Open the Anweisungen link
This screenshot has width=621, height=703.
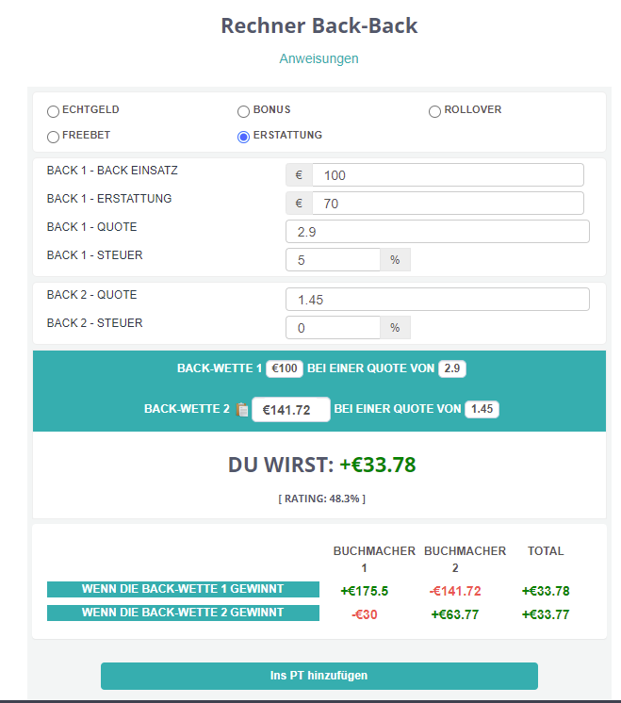[x=319, y=58]
